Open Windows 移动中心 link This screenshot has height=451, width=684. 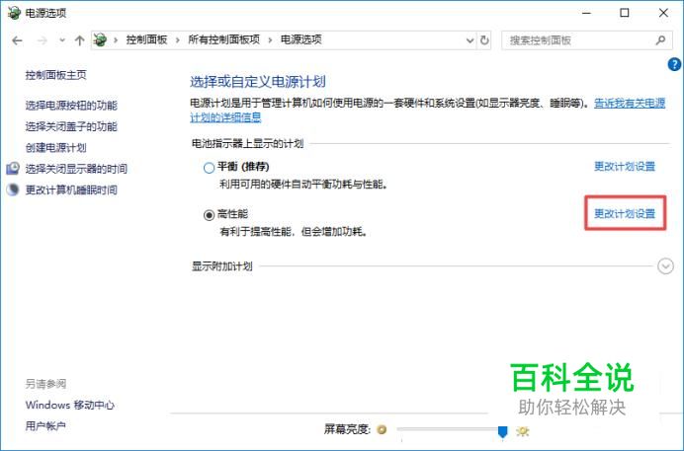point(70,405)
